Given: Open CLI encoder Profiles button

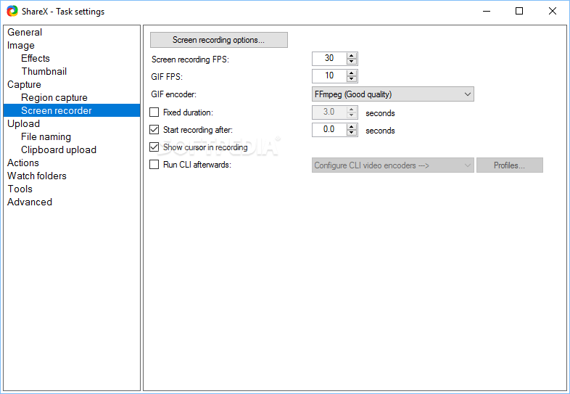Looking at the screenshot, I should (509, 165).
